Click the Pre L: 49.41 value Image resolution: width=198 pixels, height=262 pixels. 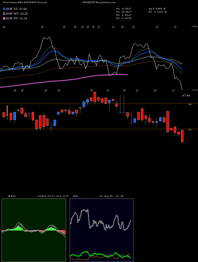pyautogui.click(x=124, y=15)
